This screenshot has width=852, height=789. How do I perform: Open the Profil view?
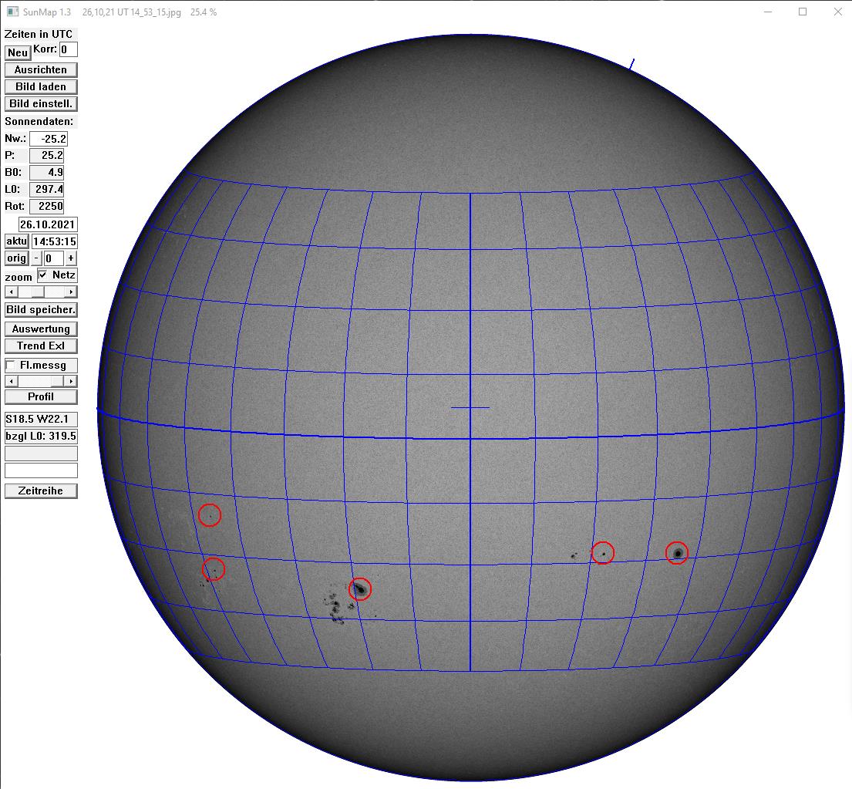[41, 396]
